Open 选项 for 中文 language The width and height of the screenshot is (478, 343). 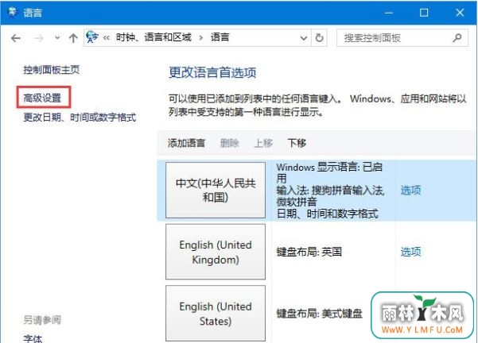410,191
